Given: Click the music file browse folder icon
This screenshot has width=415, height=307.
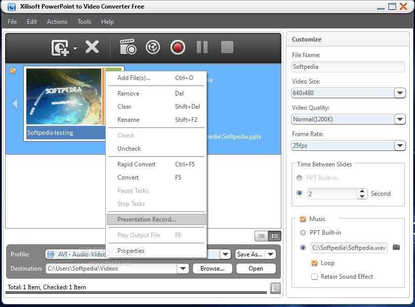Looking at the screenshot, I should click(396, 247).
